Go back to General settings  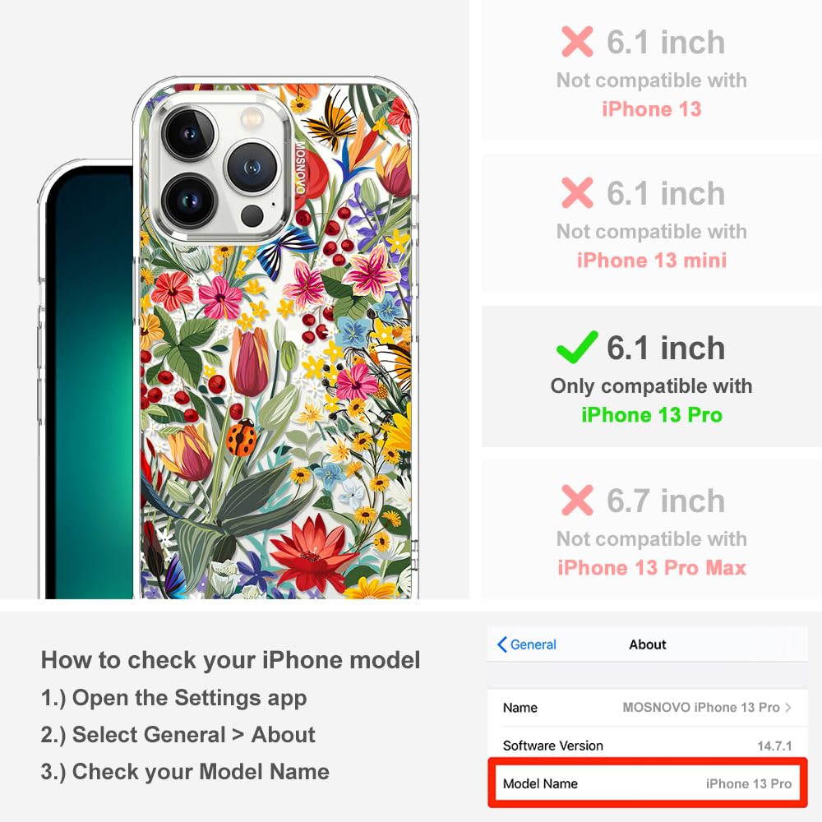[x=527, y=644]
